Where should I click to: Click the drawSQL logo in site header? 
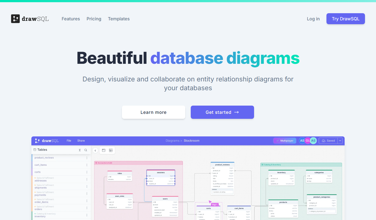point(30,19)
